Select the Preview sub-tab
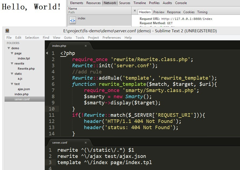Image resolution: width=240 pixels, height=170 pixels. [159, 12]
